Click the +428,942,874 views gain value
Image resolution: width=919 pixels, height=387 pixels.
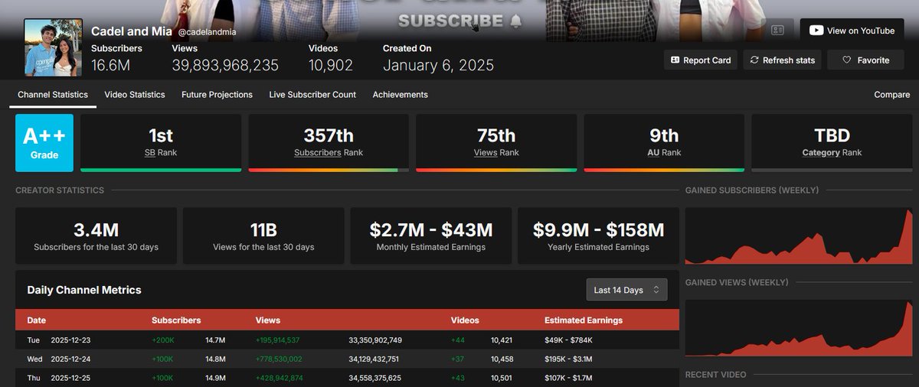click(279, 378)
